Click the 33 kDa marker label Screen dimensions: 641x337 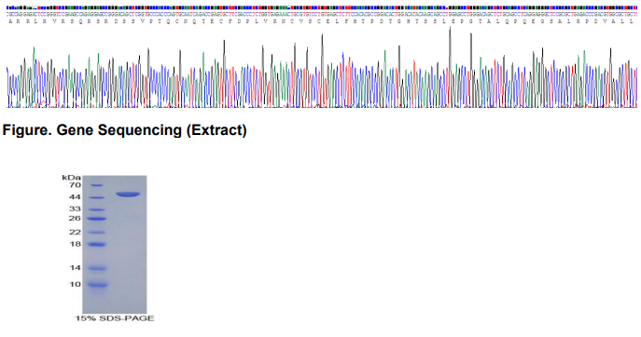(x=75, y=209)
